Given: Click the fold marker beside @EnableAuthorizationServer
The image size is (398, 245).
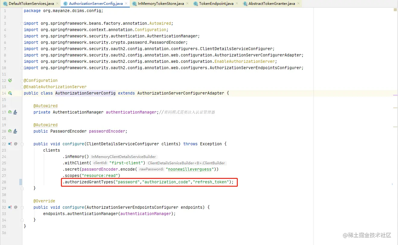Looking at the screenshot, I should 22,87.
